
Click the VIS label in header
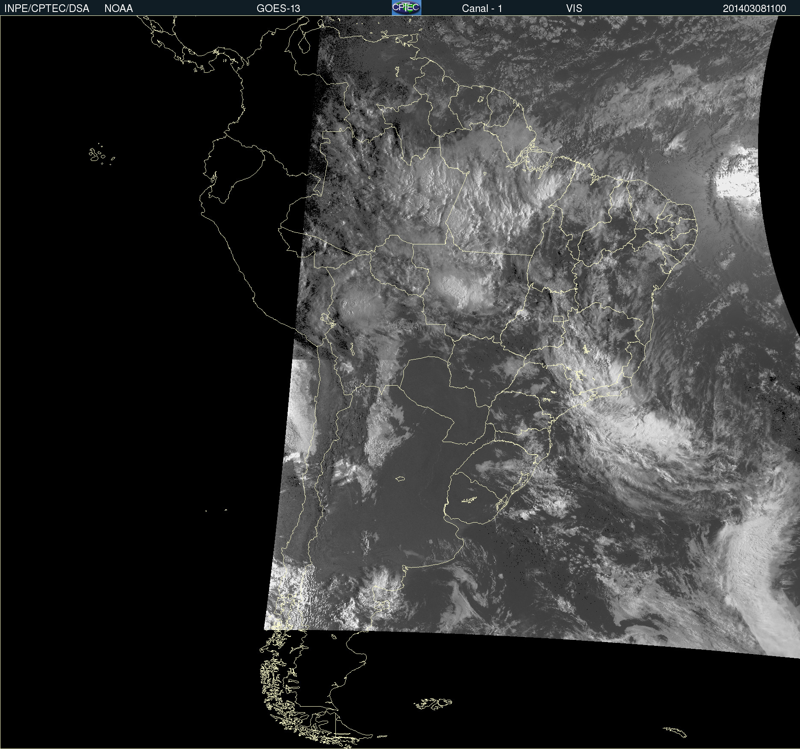574,9
